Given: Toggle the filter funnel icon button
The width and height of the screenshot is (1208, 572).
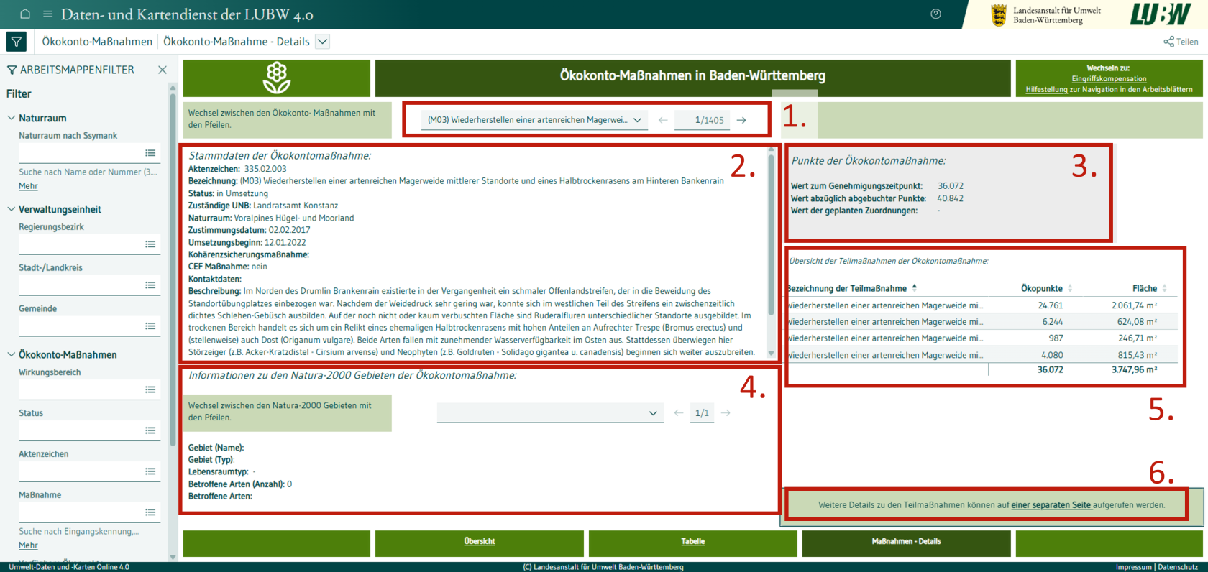Looking at the screenshot, I should [16, 42].
